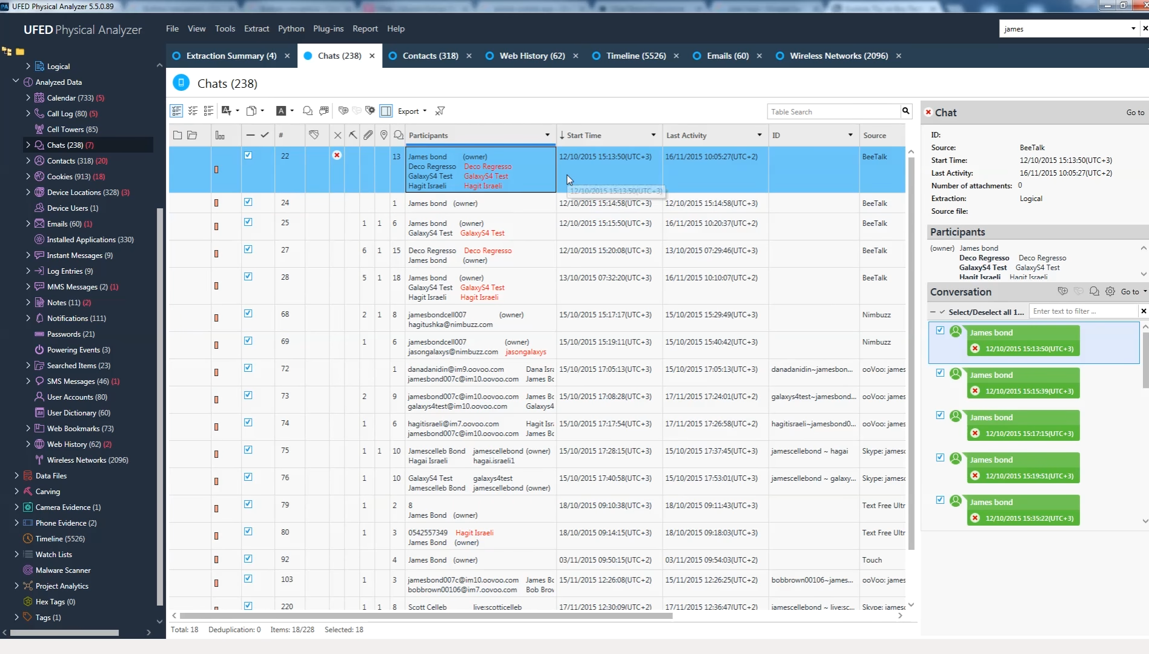Viewport: 1149px width, 654px height.
Task: Click the Table Search input field
Action: point(833,111)
